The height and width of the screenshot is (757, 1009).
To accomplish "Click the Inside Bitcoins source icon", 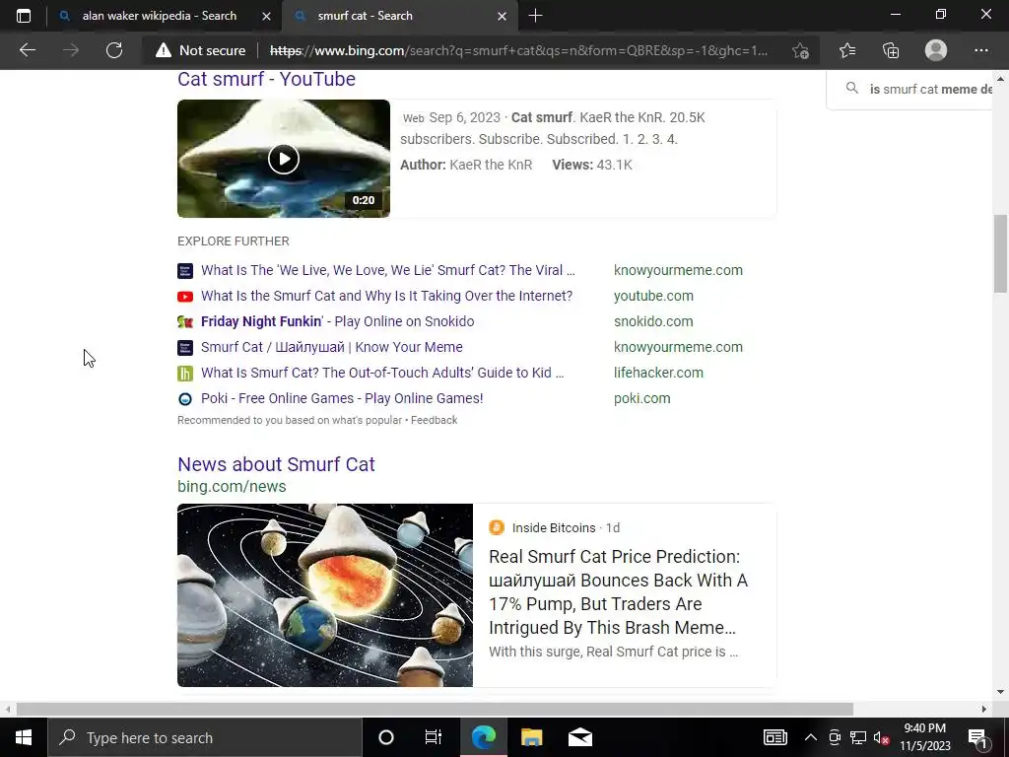I will click(x=497, y=528).
